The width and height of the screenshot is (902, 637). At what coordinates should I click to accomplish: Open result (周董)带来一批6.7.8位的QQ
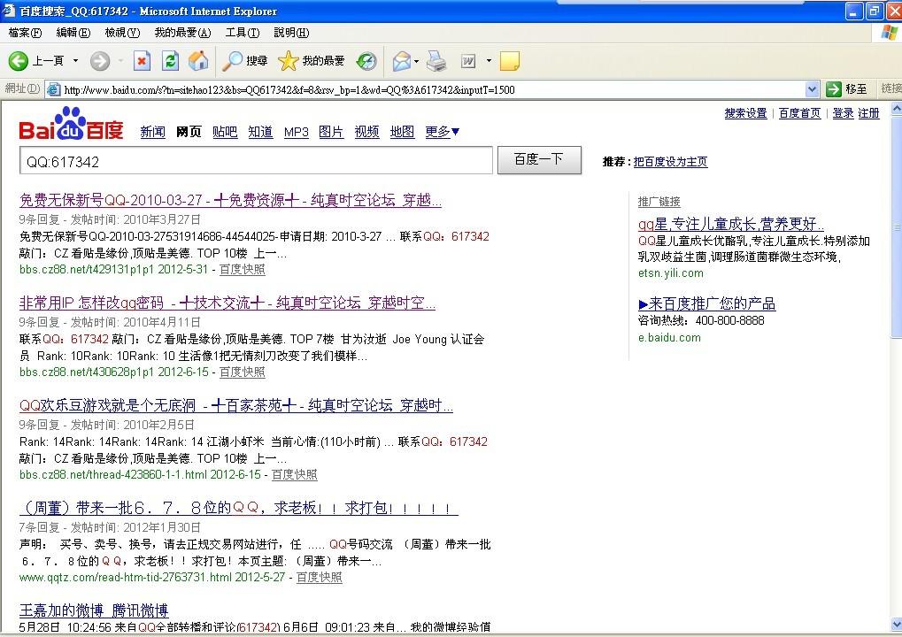[239, 508]
